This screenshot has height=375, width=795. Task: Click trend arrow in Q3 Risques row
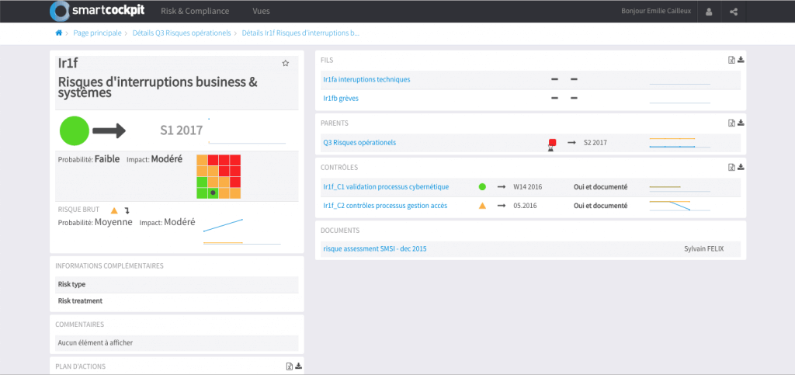pos(571,142)
